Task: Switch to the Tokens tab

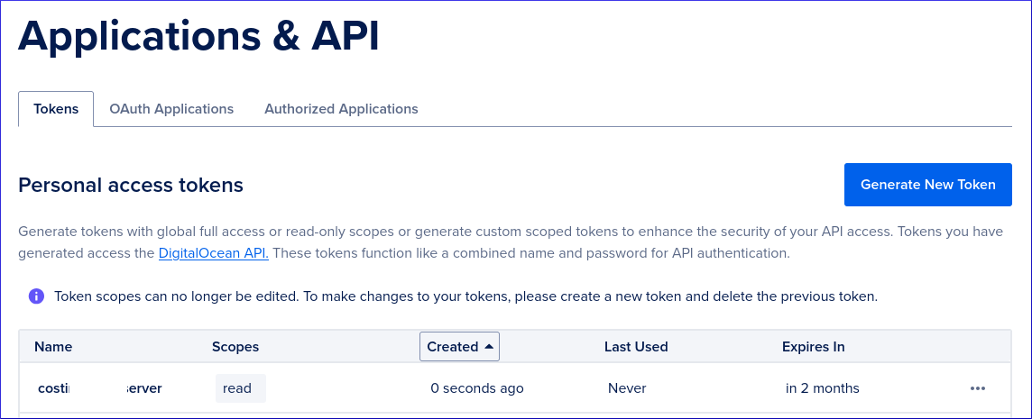Action: pos(56,108)
